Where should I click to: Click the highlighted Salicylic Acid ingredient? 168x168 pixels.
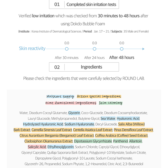[x=37, y=147]
